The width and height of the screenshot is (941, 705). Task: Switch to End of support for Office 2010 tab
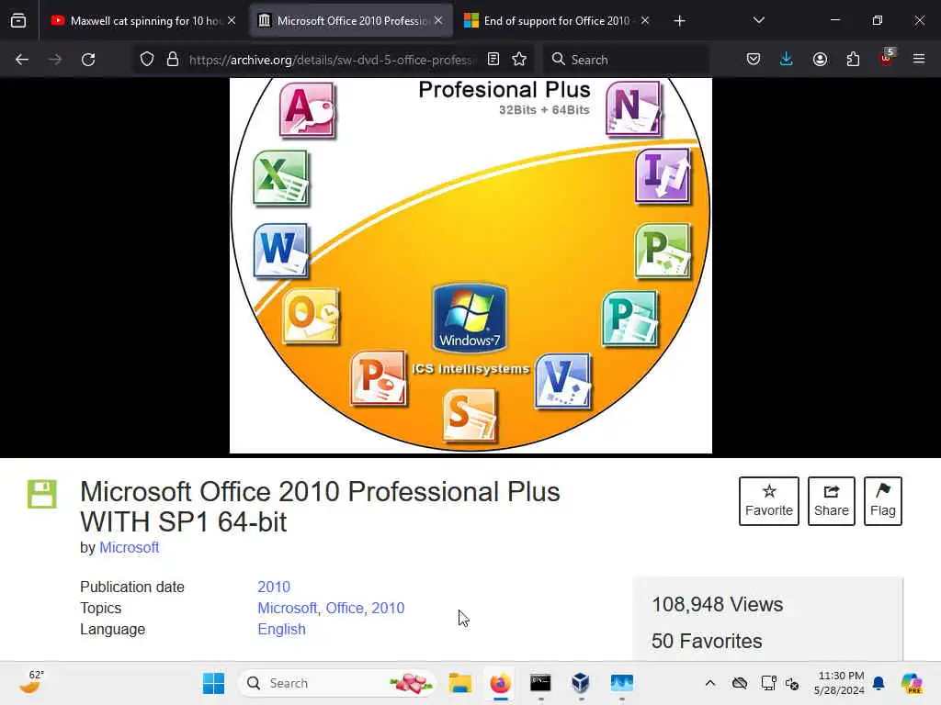[557, 21]
